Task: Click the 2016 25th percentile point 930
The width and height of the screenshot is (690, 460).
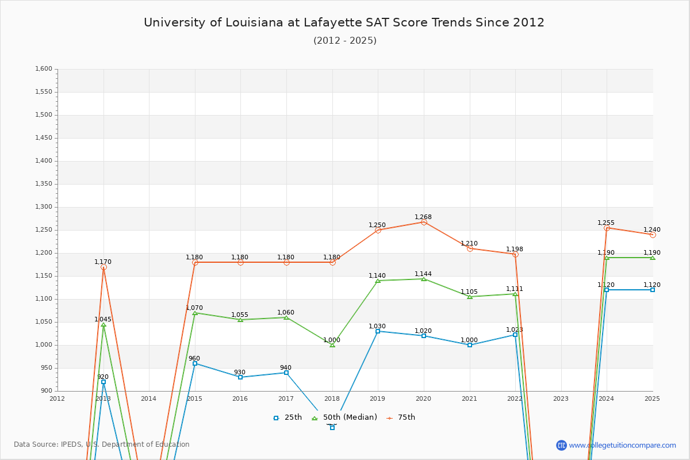Action: pyautogui.click(x=240, y=377)
